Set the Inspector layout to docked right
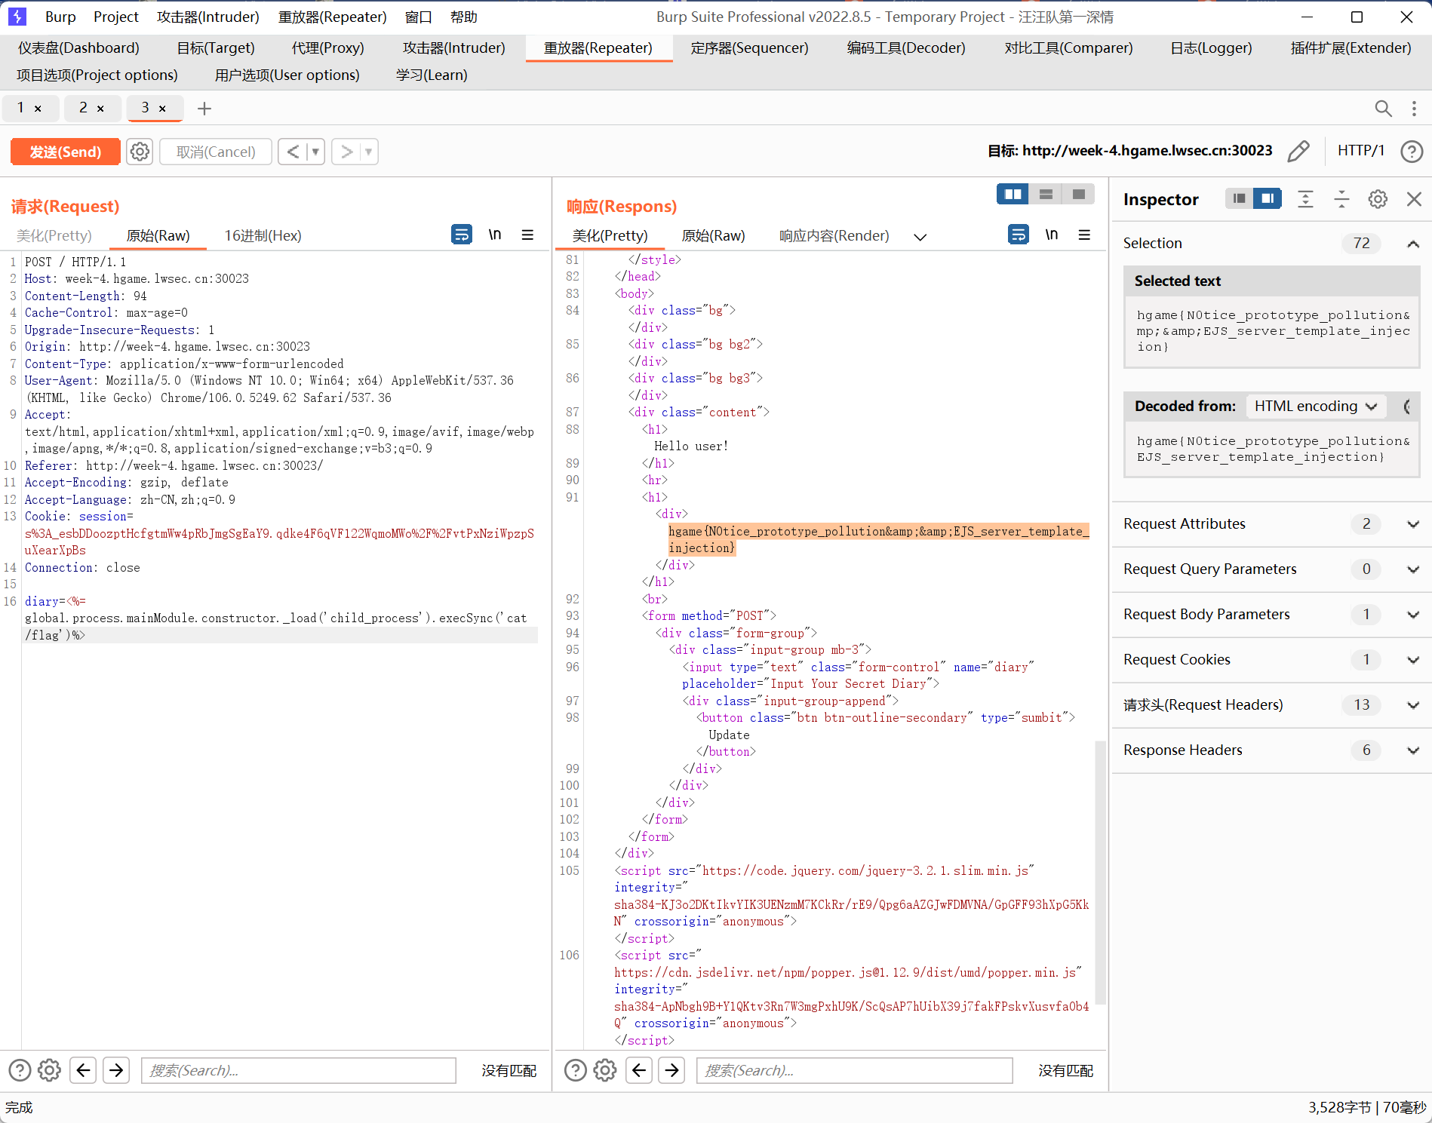The height and width of the screenshot is (1123, 1432). point(1268,198)
